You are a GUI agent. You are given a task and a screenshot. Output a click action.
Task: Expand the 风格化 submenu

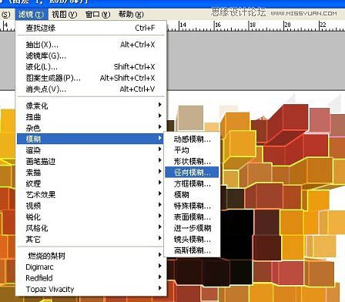pos(91,228)
